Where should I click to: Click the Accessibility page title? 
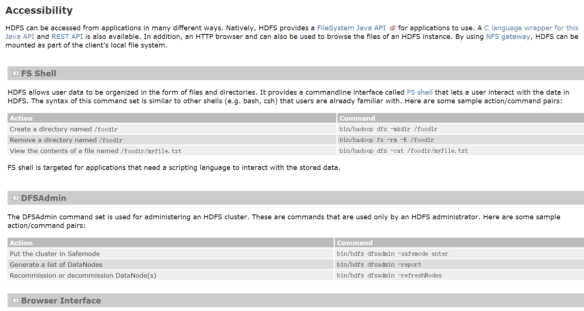coord(39,10)
